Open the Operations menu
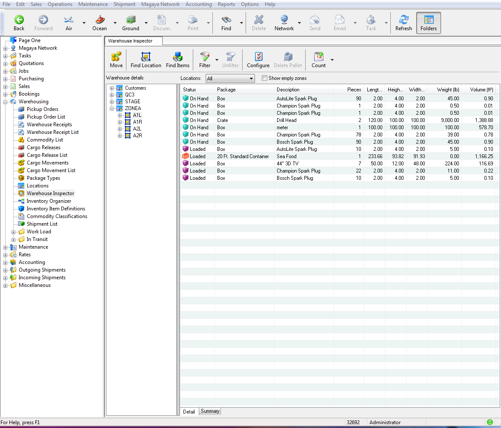 (60, 4)
